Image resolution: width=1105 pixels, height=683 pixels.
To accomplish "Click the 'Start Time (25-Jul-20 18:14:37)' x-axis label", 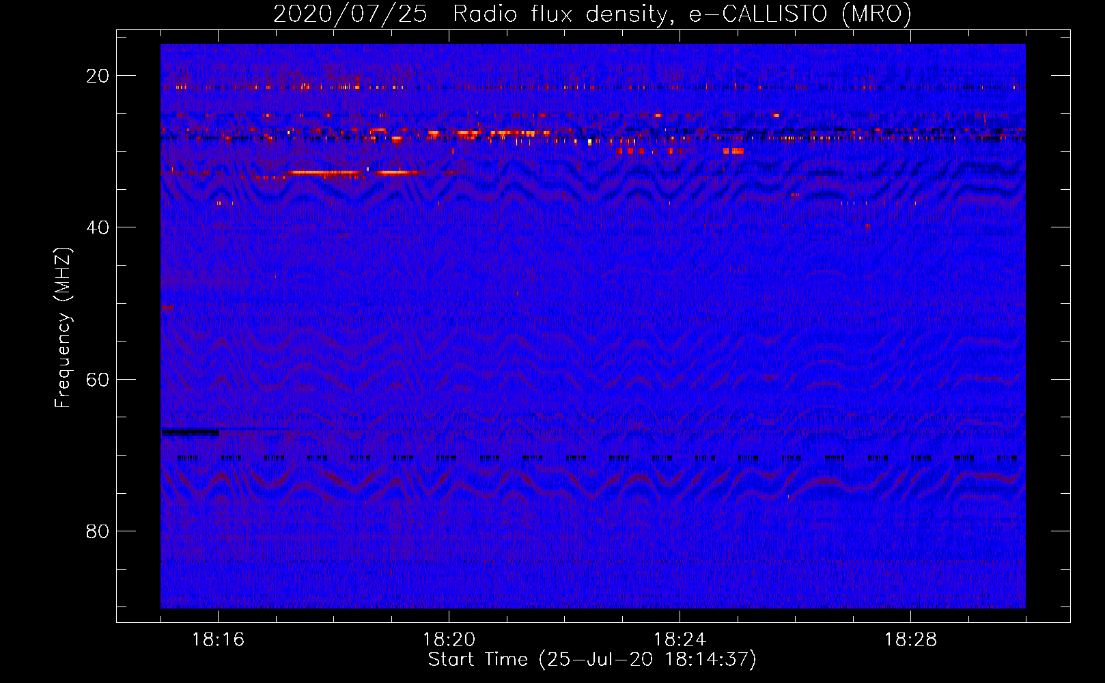I will (x=592, y=660).
